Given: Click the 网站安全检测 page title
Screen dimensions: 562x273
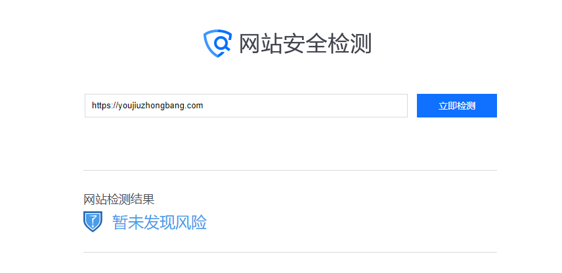Looking at the screenshot, I should [x=305, y=43].
